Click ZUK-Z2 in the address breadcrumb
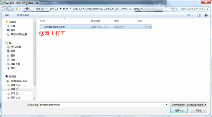 click(54, 9)
